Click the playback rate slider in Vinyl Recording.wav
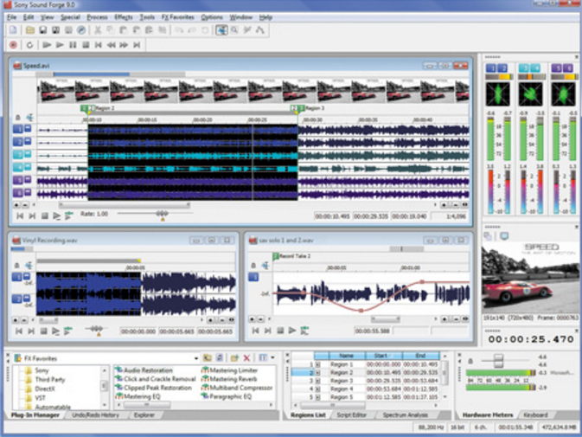 (96, 330)
